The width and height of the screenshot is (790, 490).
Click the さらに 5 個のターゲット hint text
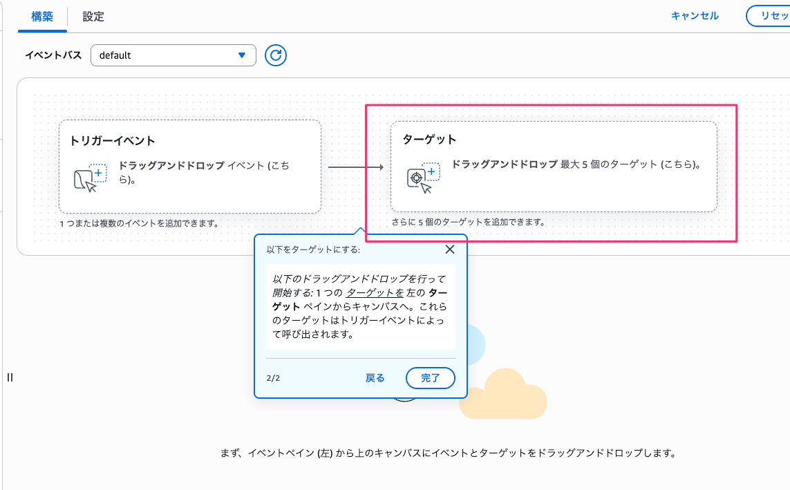tap(468, 223)
